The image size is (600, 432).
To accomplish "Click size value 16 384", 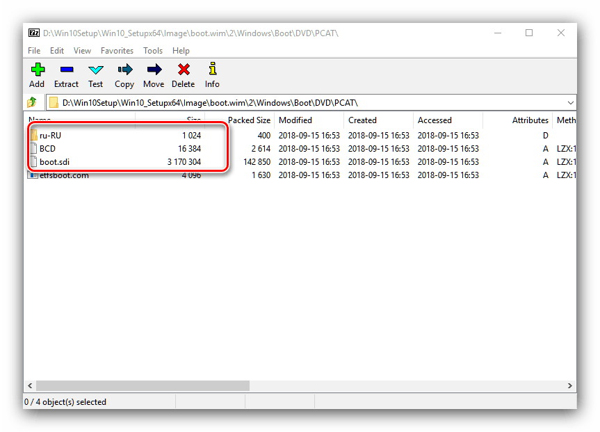I will pos(189,149).
